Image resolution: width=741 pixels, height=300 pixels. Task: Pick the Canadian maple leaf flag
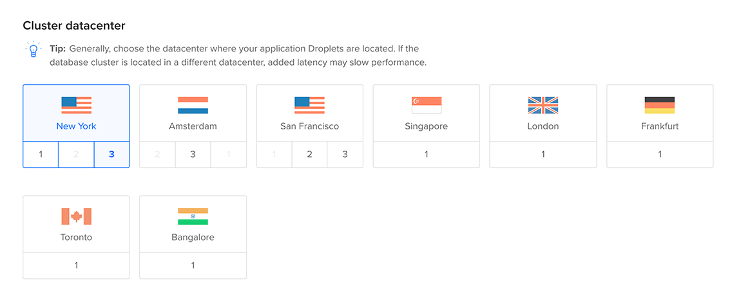(76, 216)
